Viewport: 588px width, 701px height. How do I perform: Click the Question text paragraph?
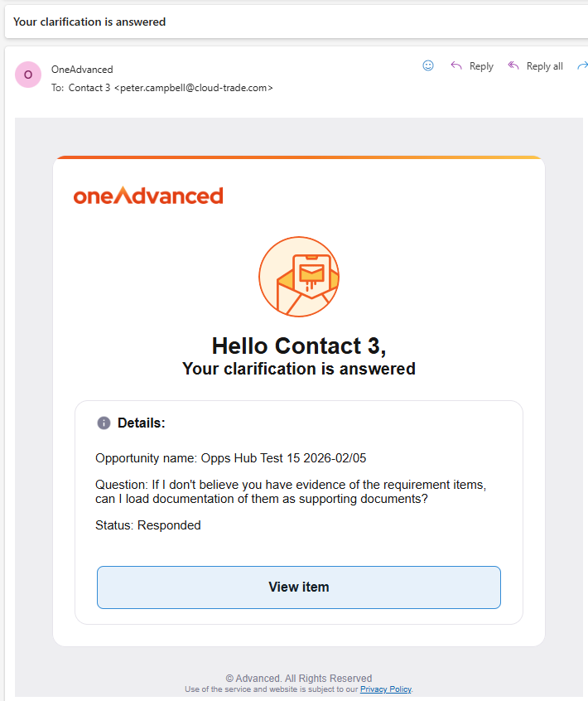(x=290, y=492)
